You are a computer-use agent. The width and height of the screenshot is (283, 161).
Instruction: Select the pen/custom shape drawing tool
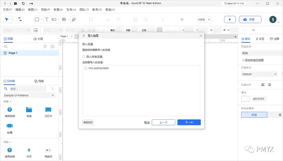(74, 19)
